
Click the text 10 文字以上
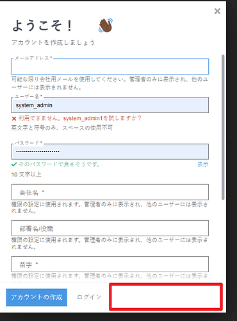(x=26, y=175)
